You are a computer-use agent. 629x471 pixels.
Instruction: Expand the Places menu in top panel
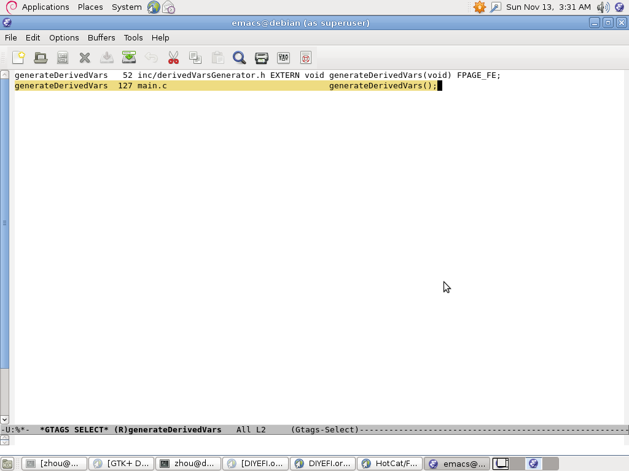point(90,7)
